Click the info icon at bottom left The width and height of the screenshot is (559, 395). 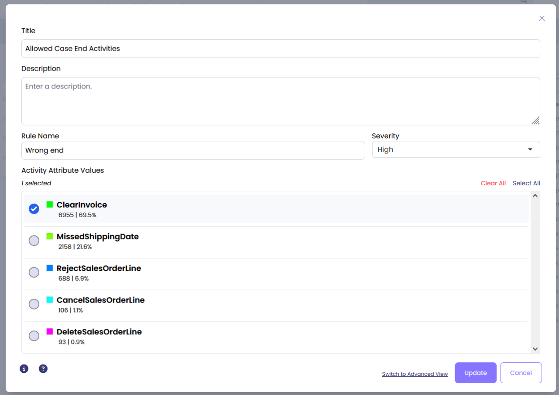(x=24, y=369)
